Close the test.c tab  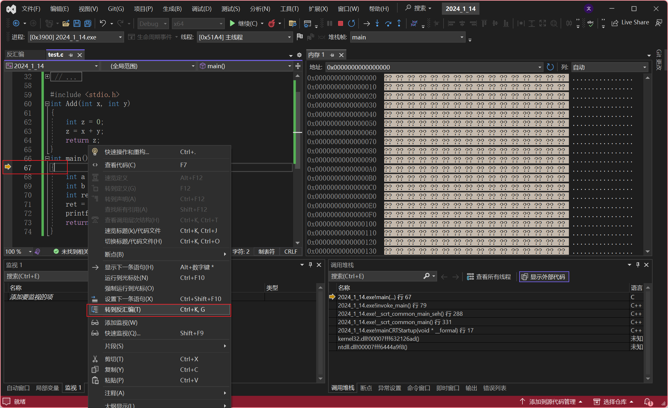click(80, 55)
